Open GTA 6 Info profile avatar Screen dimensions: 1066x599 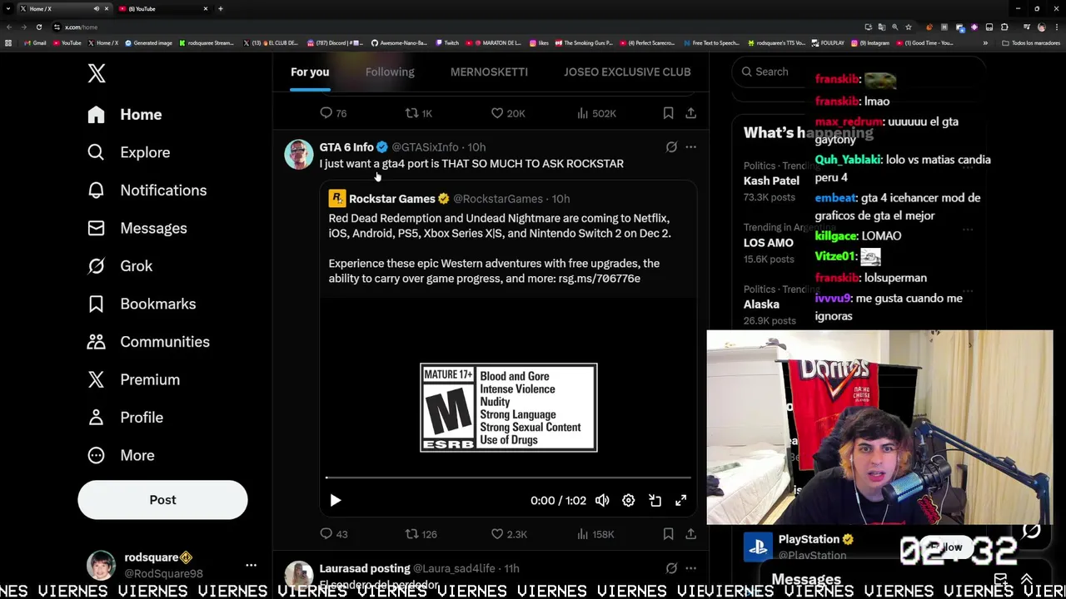(299, 154)
